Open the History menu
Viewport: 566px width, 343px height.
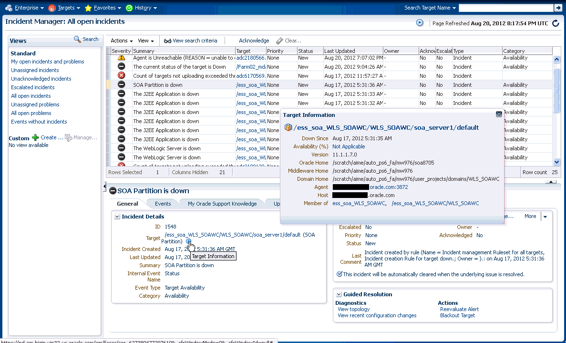click(141, 8)
